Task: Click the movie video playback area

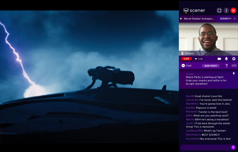Action: [89, 76]
